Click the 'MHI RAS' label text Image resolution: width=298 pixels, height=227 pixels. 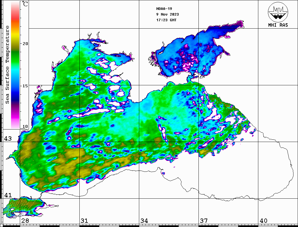(x=278, y=25)
